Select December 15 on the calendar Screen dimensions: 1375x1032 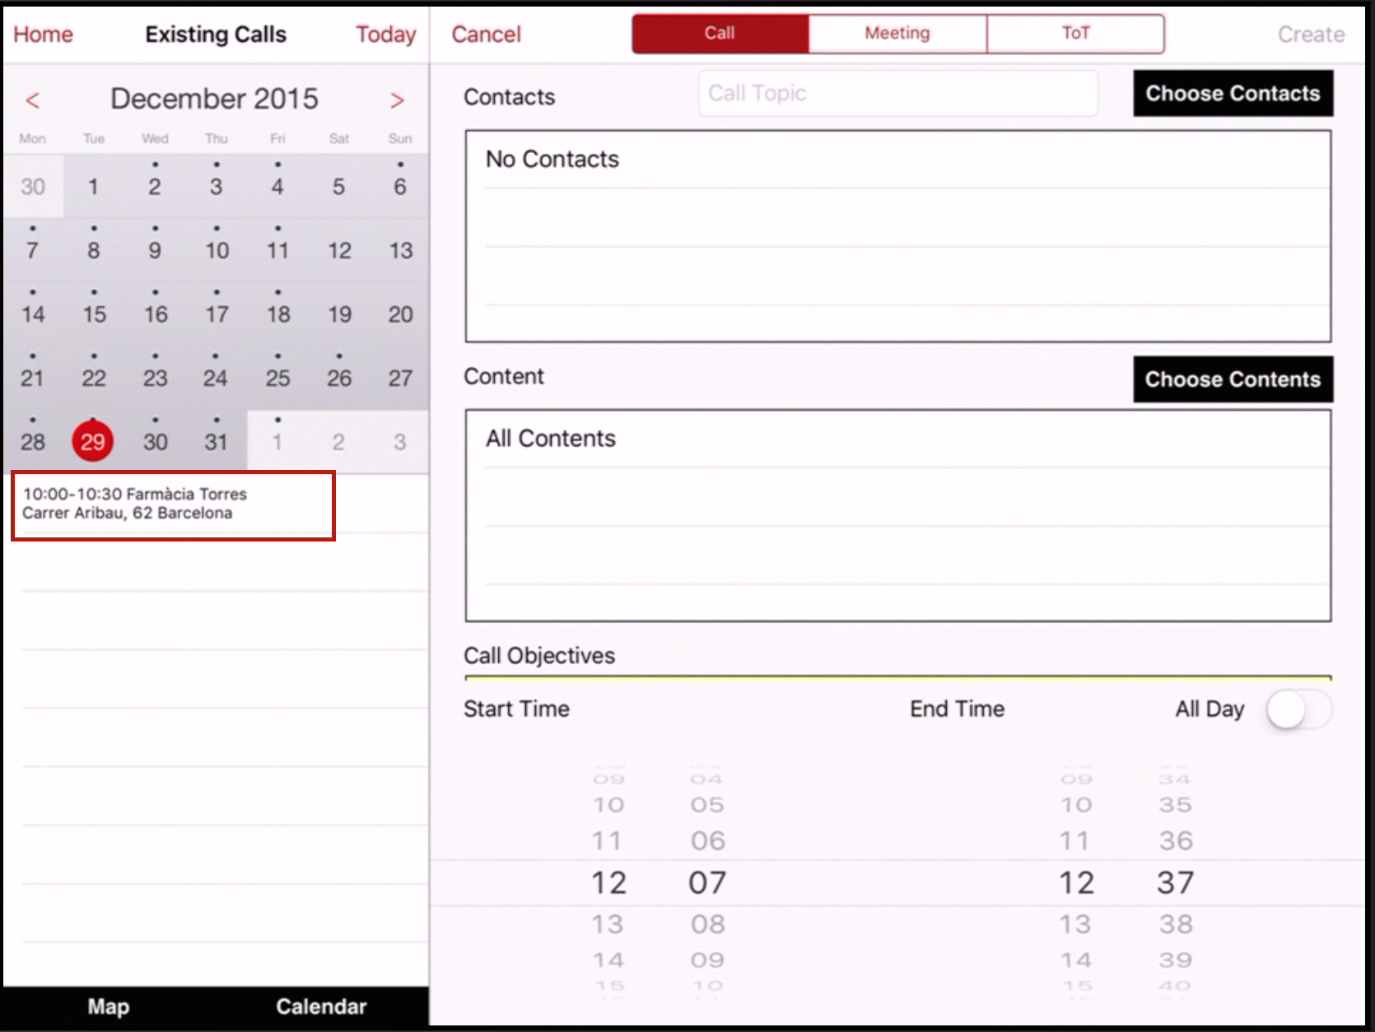[94, 314]
